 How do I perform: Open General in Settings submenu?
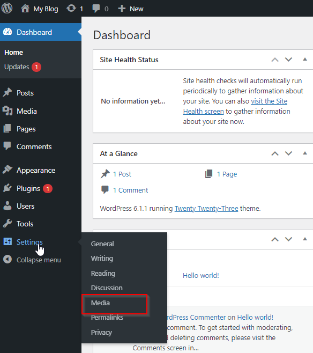102,244
